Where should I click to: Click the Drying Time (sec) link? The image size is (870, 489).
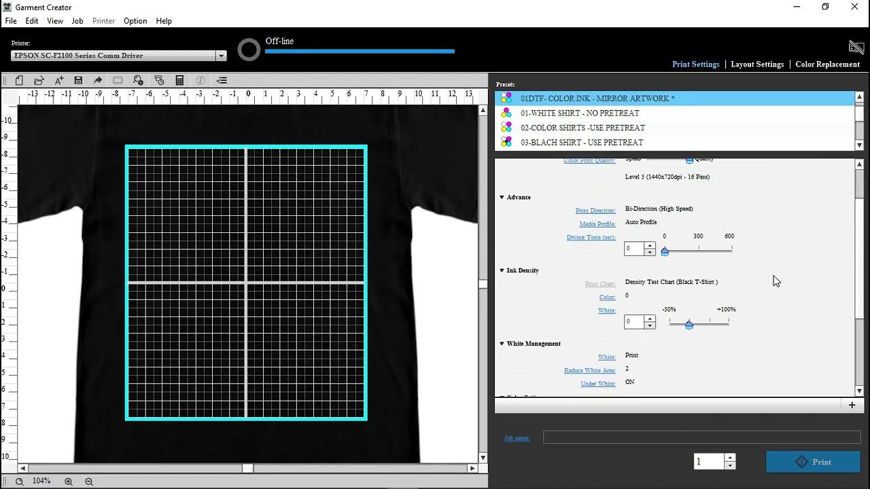(x=591, y=238)
